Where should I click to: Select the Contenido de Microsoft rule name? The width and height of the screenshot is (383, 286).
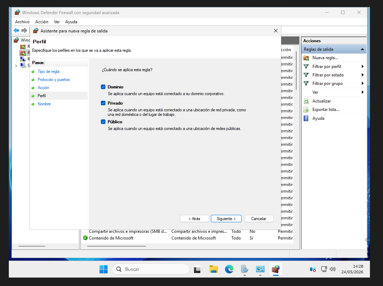tap(111, 238)
